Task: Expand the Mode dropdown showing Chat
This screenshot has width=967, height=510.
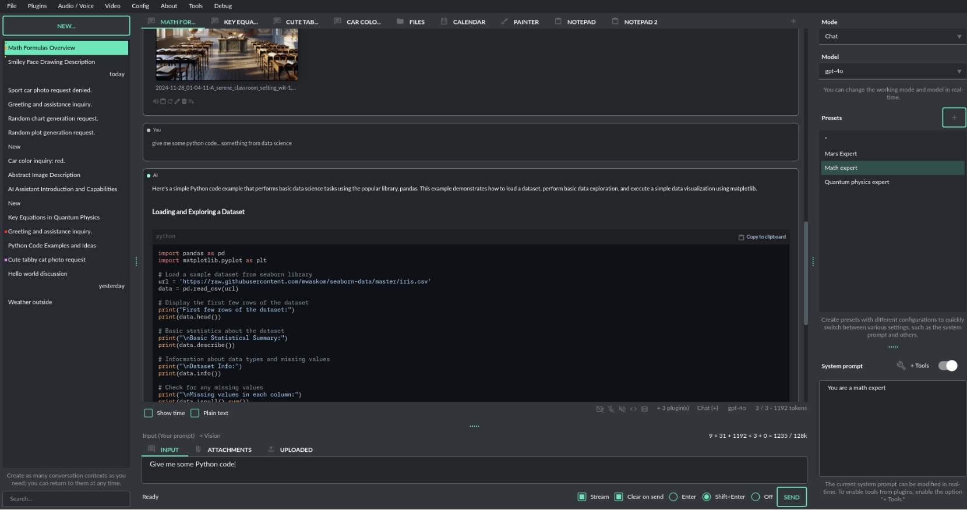Action: point(892,36)
